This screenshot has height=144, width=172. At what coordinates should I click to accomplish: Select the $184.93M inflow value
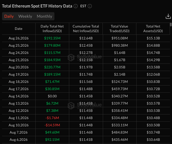[52, 60]
